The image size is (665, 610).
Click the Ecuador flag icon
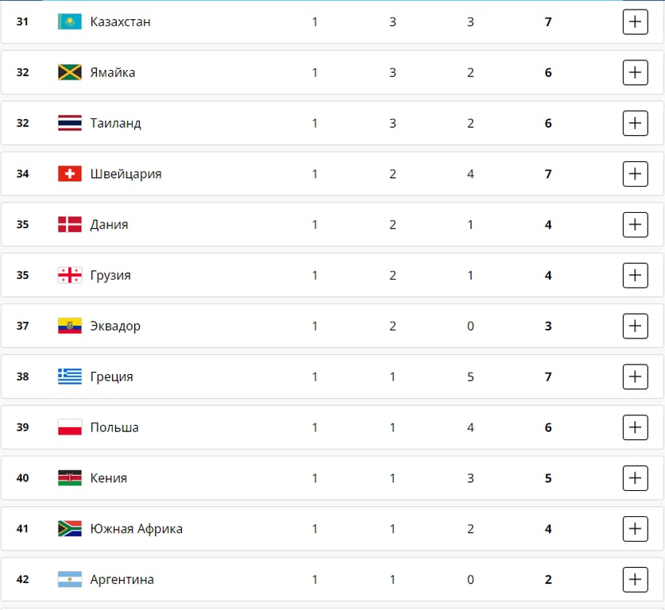tap(70, 326)
